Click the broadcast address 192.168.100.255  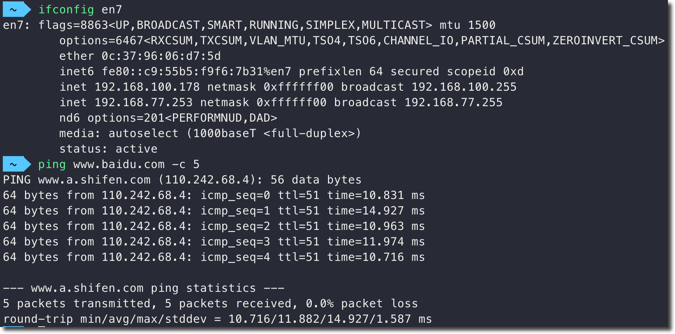(x=464, y=87)
